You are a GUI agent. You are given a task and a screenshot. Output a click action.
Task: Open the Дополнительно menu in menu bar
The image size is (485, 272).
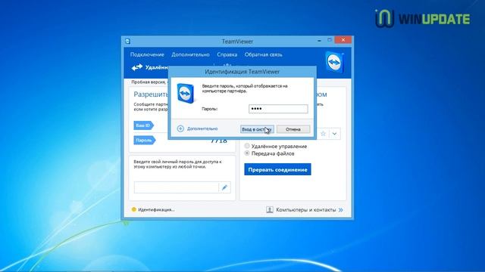click(190, 54)
